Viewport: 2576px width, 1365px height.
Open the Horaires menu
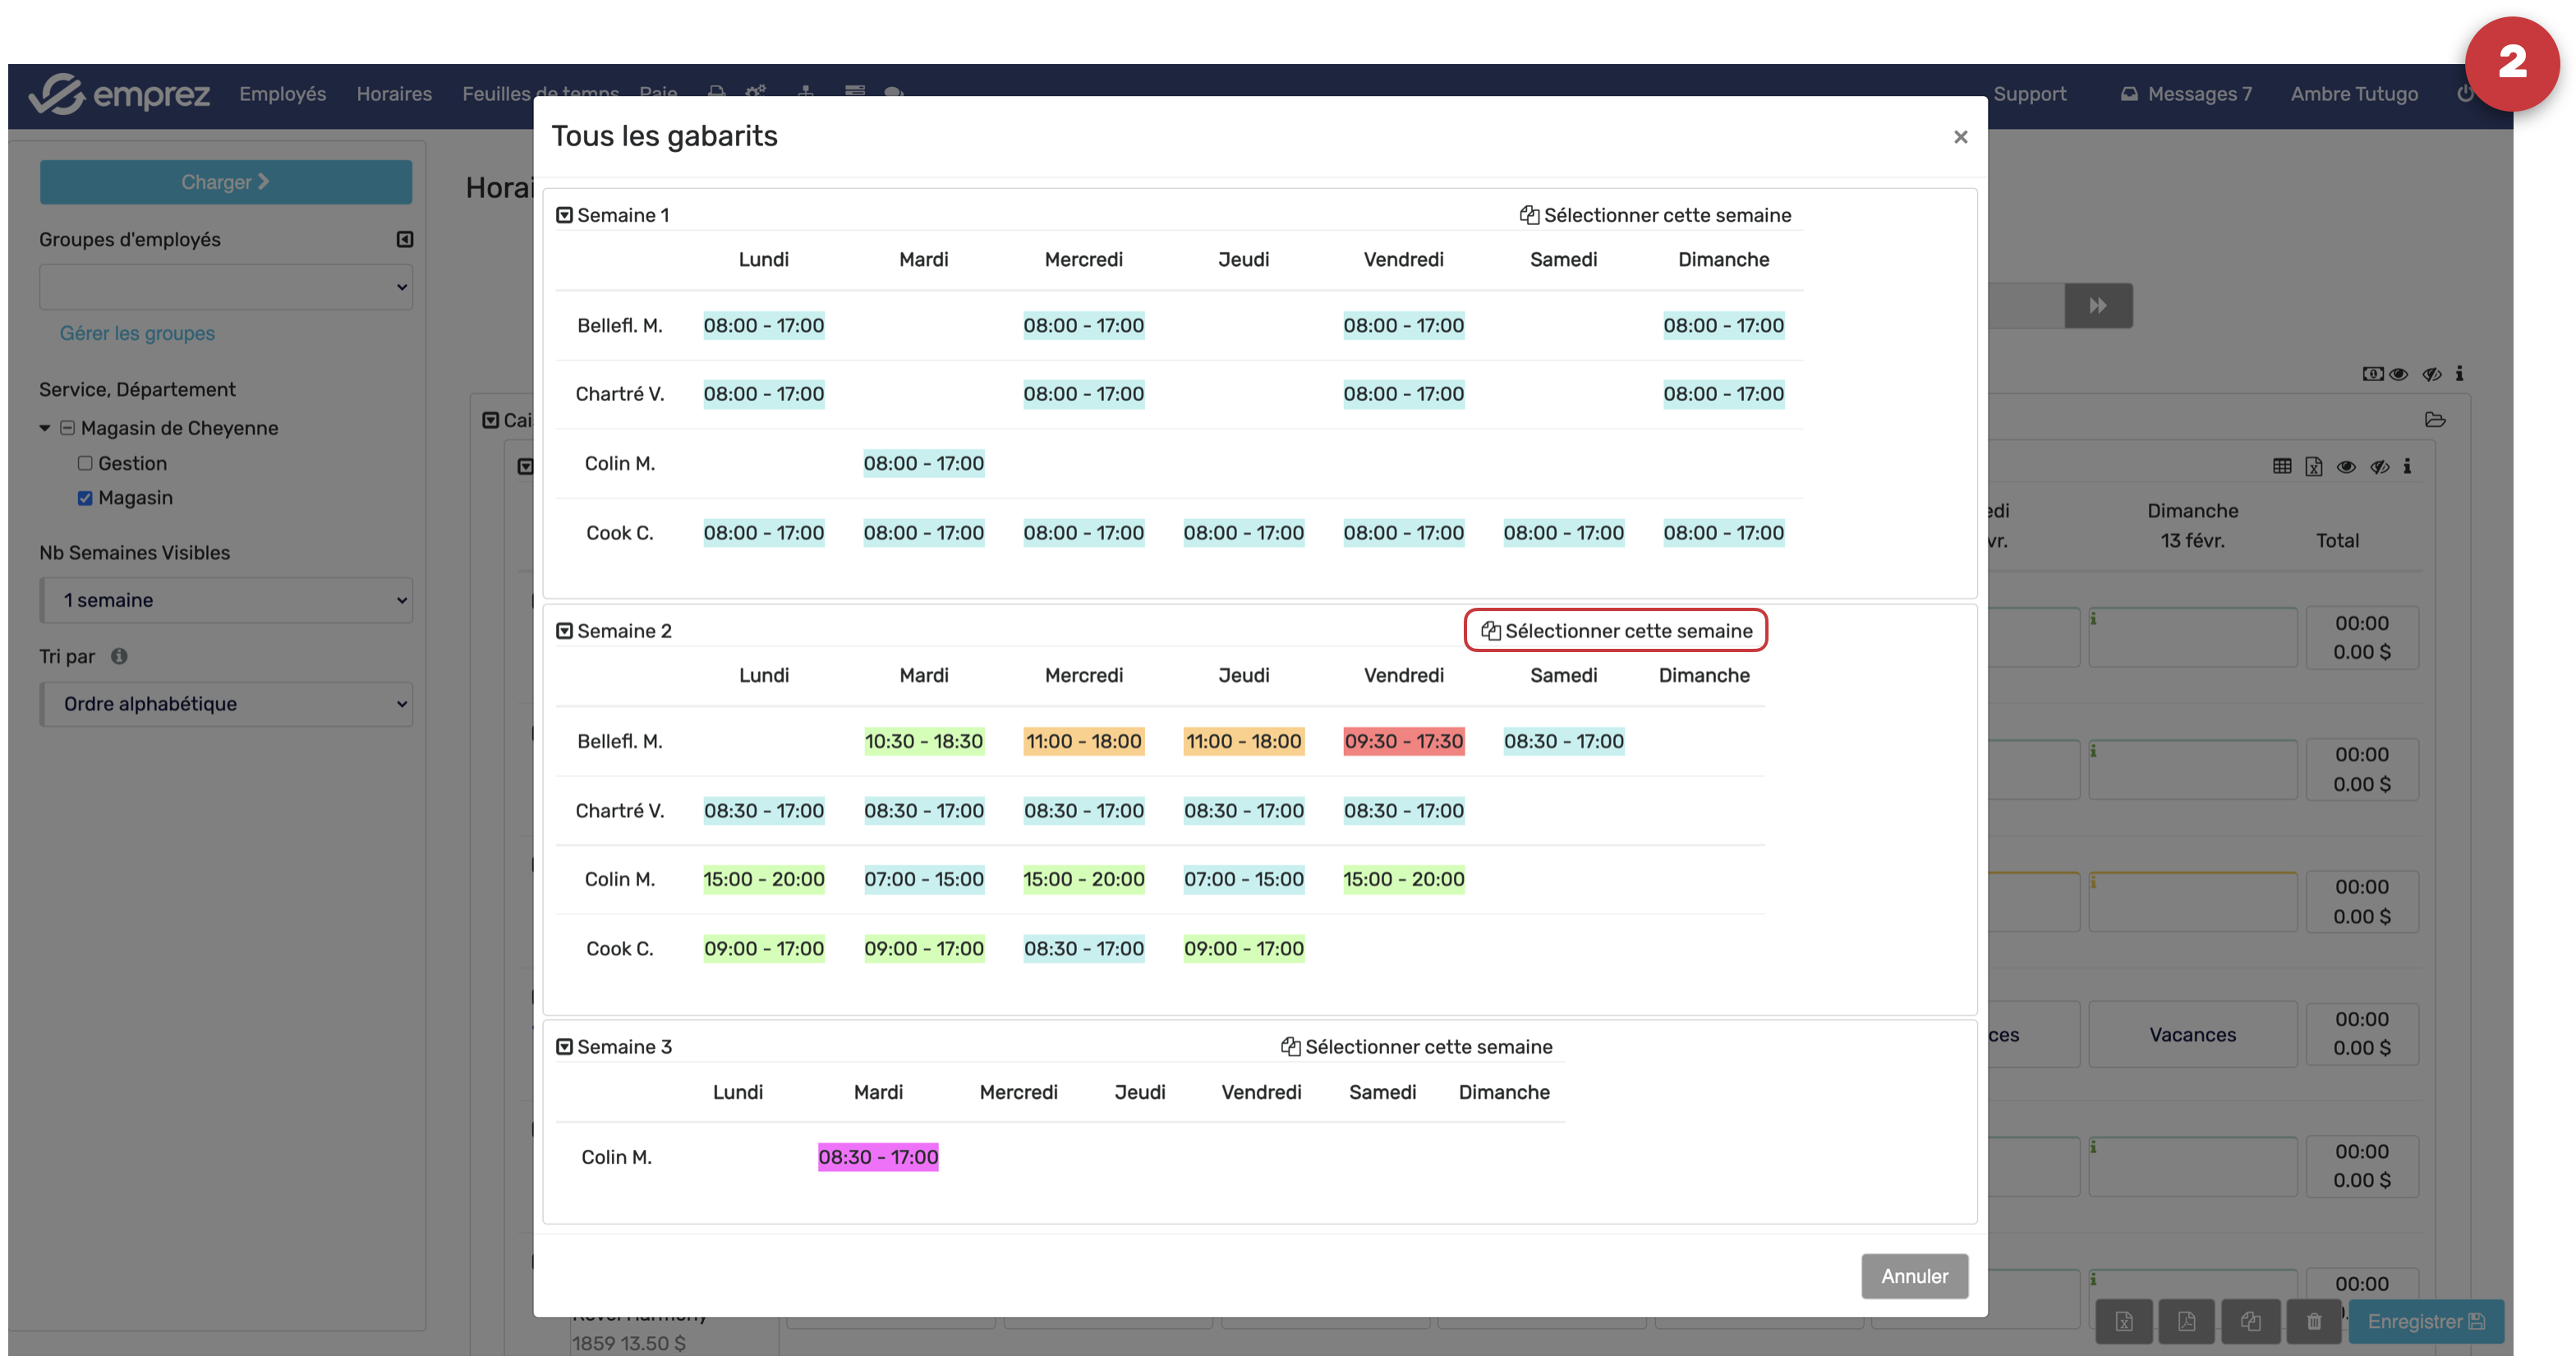(394, 94)
